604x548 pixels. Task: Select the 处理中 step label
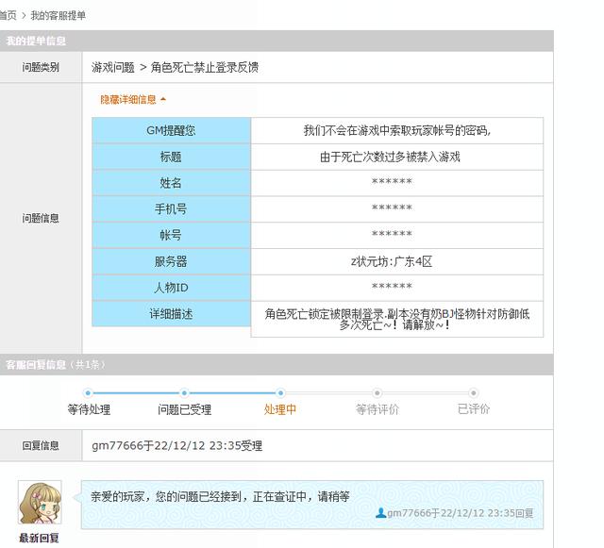click(x=280, y=410)
